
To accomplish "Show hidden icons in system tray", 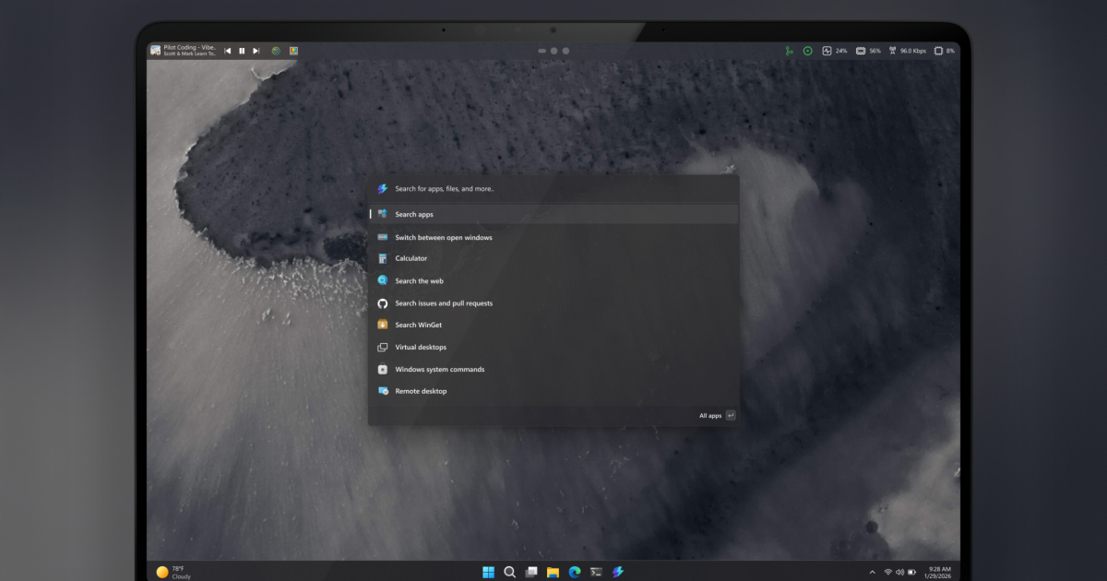I will tap(872, 572).
